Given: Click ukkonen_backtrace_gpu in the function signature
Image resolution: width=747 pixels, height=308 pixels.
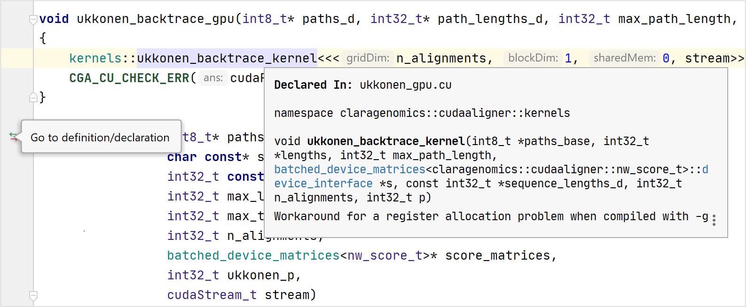Looking at the screenshot, I should tap(155, 19).
